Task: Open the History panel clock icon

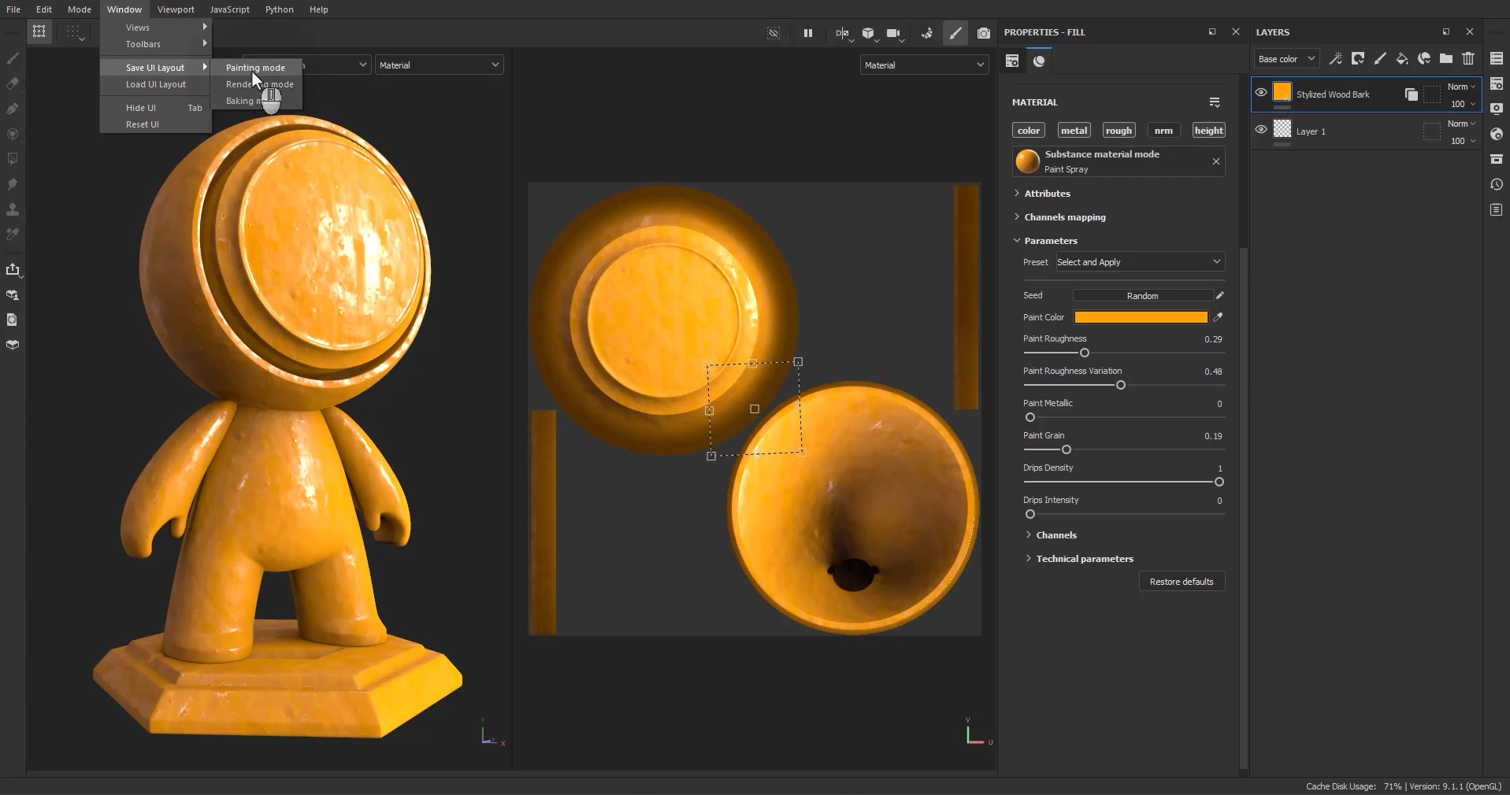Action: click(x=1497, y=184)
